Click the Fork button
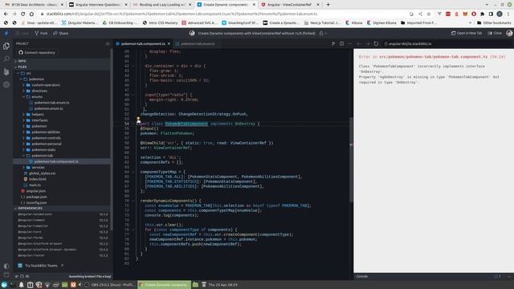 point(41,33)
